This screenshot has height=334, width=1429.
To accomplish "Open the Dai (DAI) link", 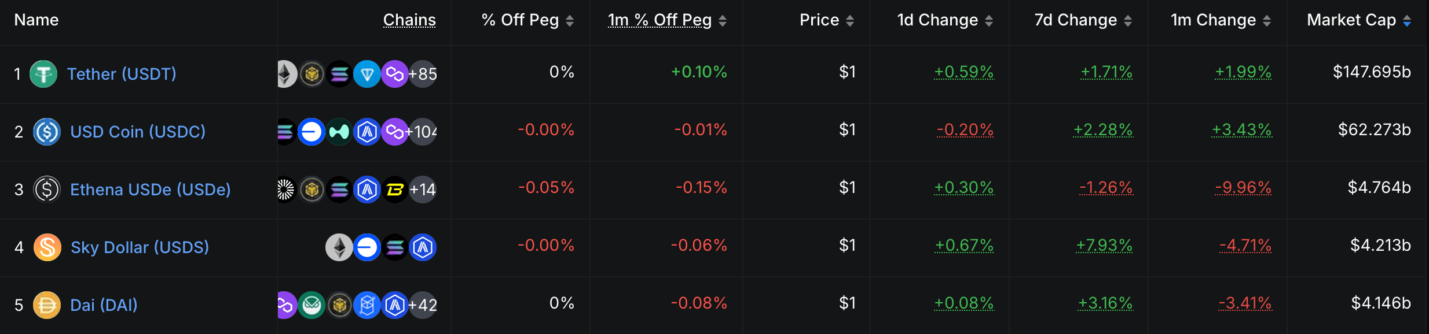I will pyautogui.click(x=104, y=305).
